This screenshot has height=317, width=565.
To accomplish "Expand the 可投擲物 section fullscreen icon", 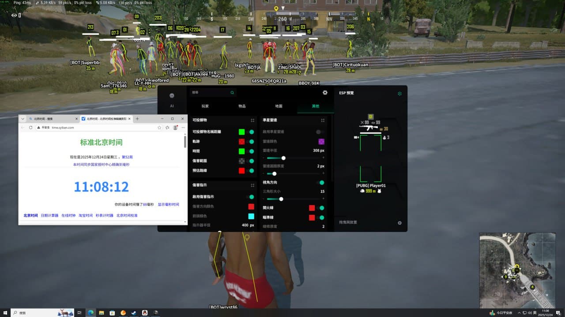I will pos(252,120).
